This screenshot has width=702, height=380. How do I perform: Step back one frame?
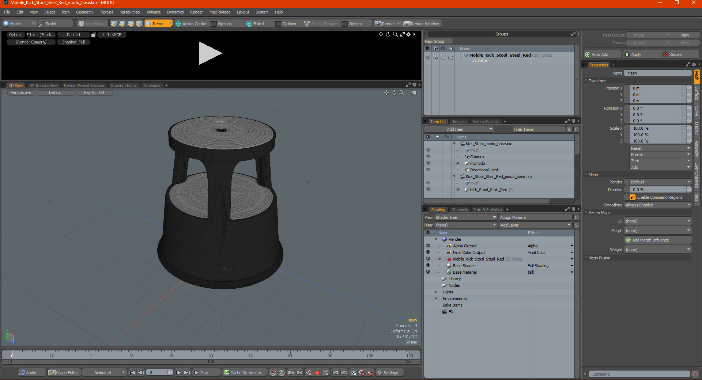click(x=141, y=373)
